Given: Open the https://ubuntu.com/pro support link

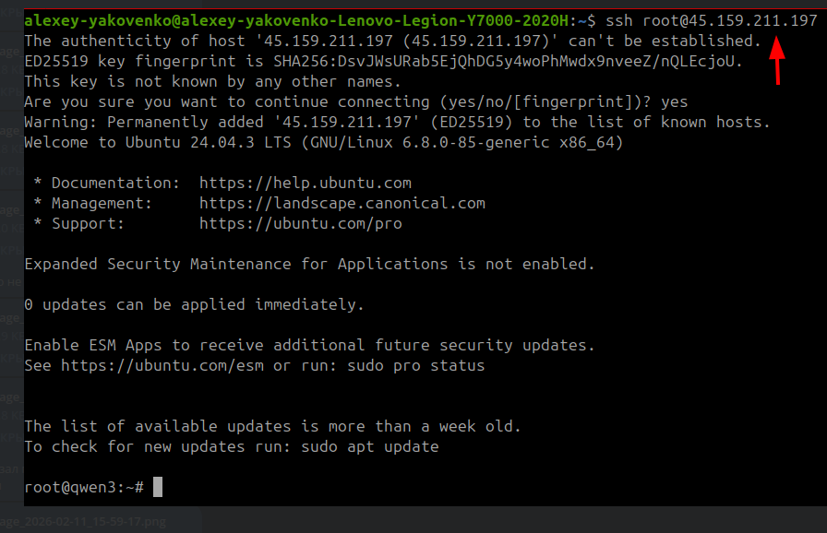Looking at the screenshot, I should [300, 223].
